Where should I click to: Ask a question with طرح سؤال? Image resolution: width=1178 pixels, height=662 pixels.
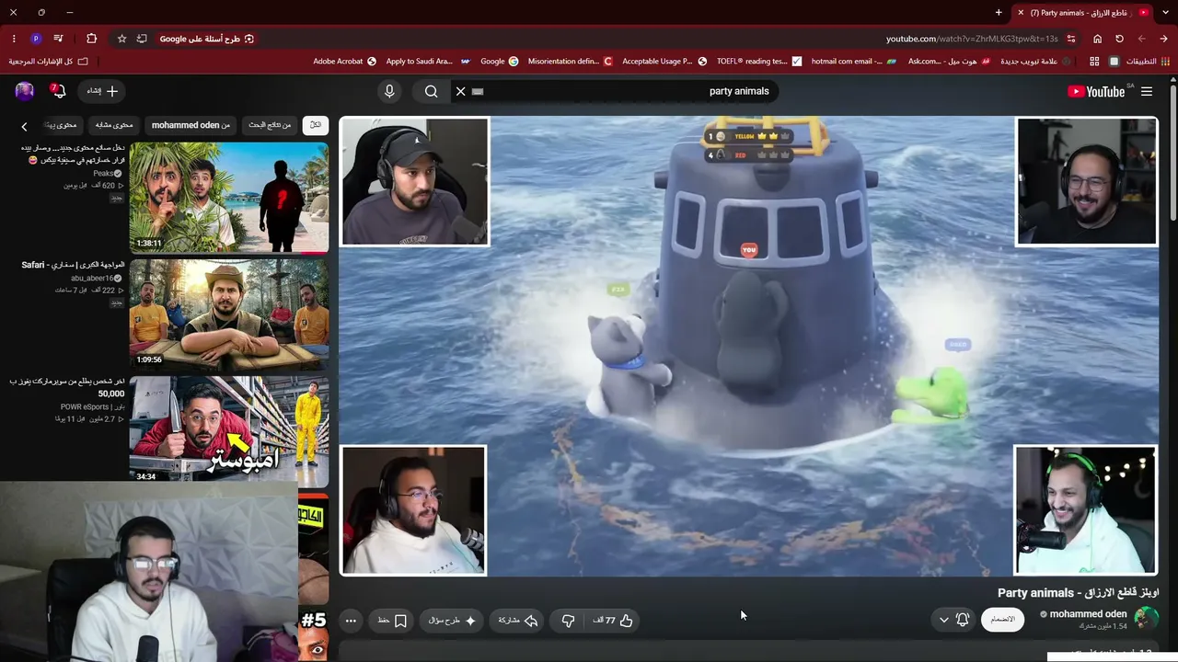(x=452, y=621)
